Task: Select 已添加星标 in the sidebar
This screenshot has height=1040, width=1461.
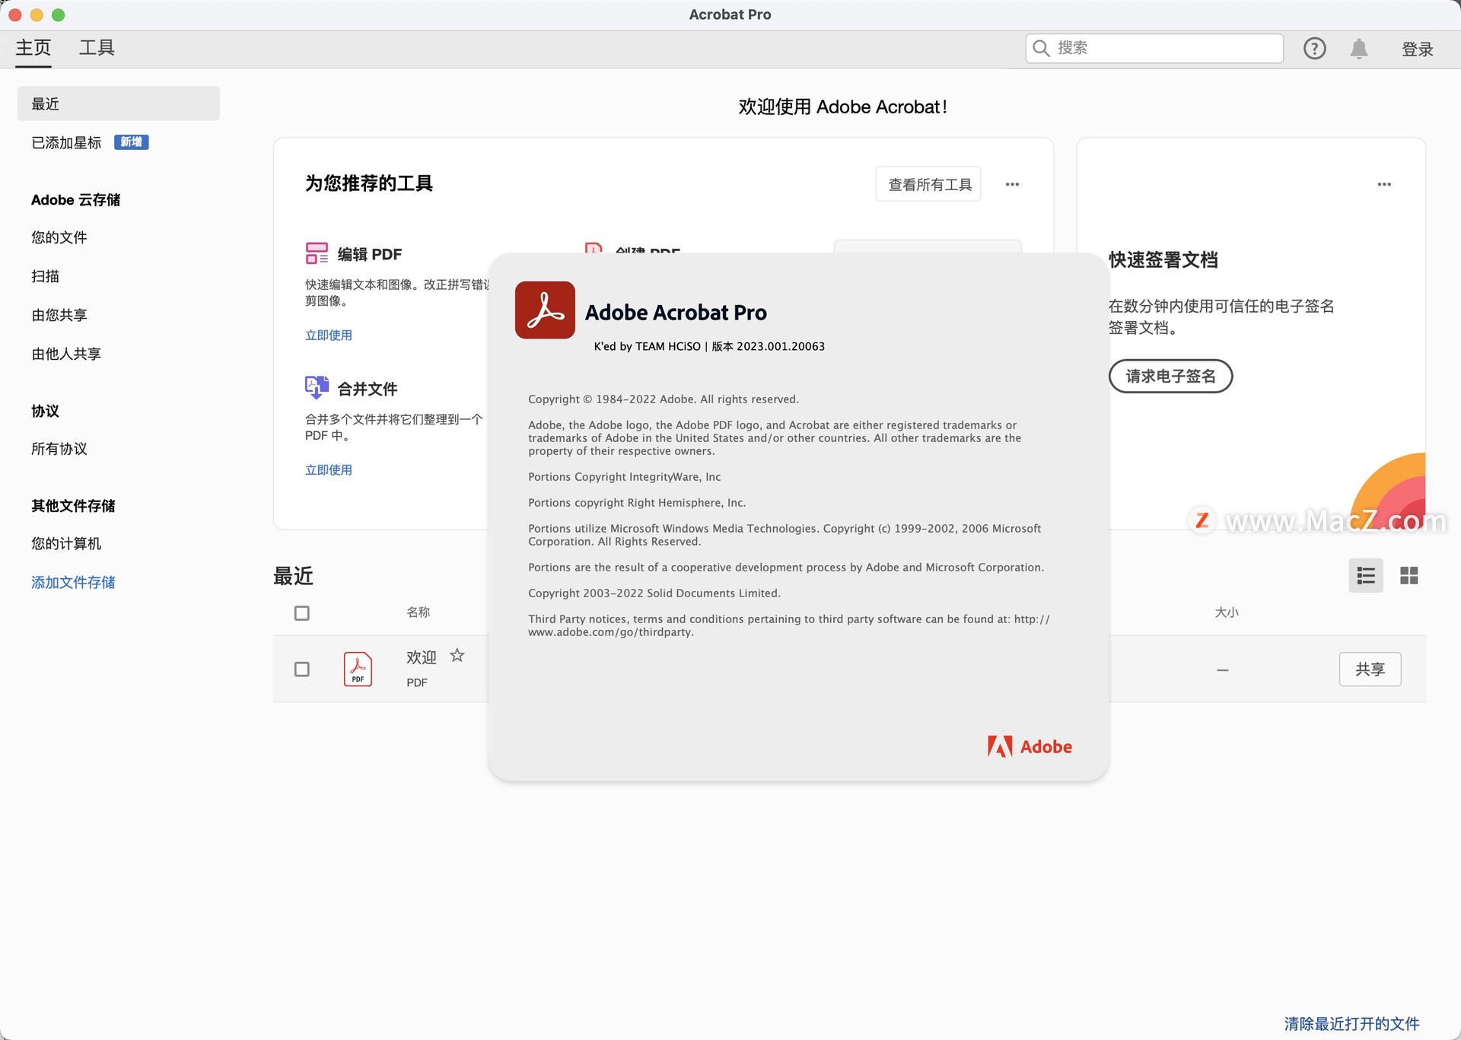Action: click(66, 142)
